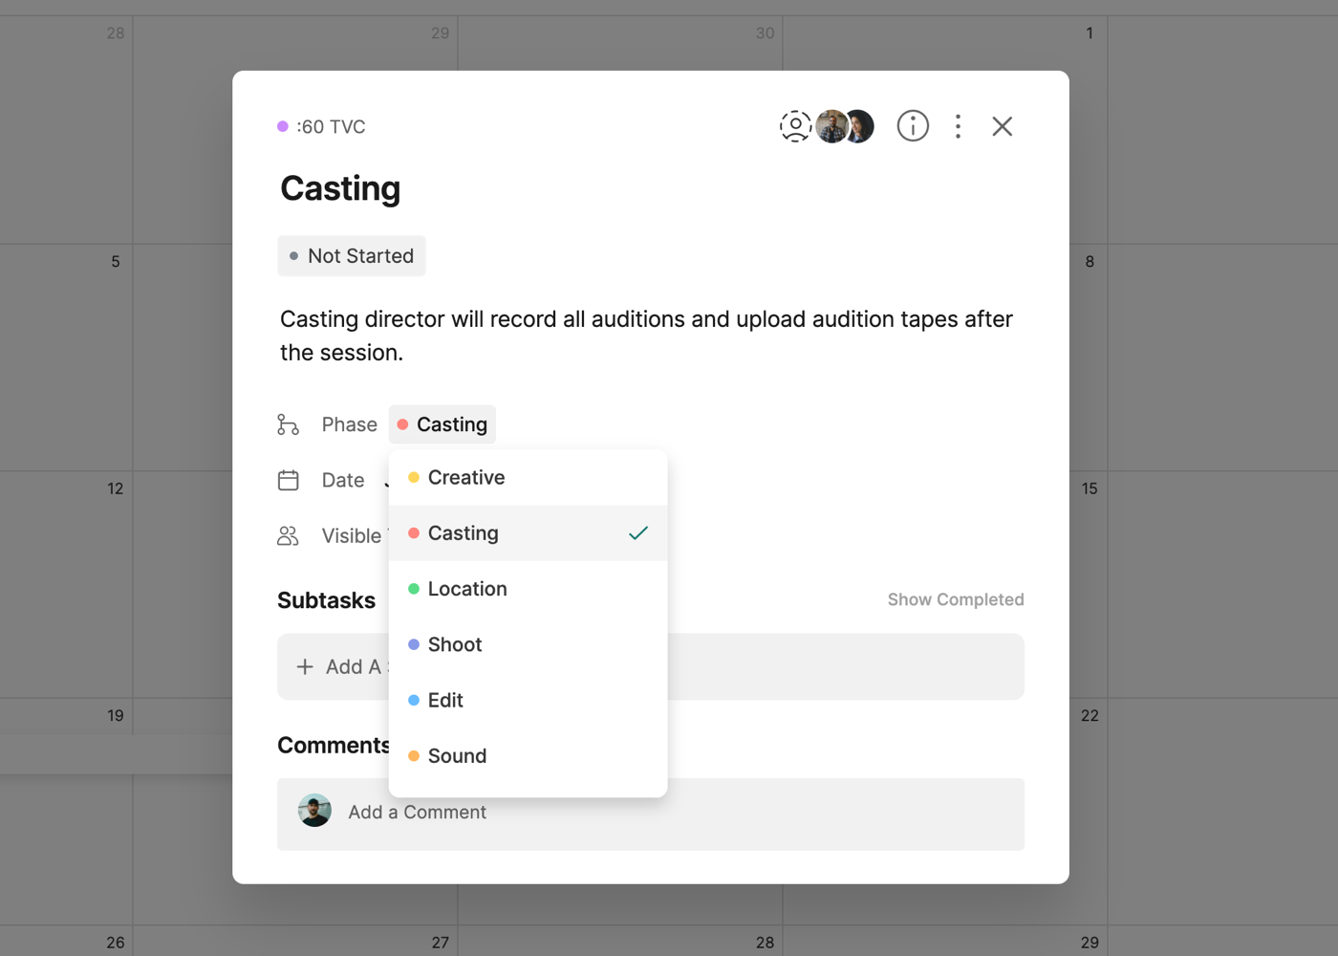This screenshot has width=1338, height=956.
Task: Click the add assignee icon
Action: [x=795, y=126]
